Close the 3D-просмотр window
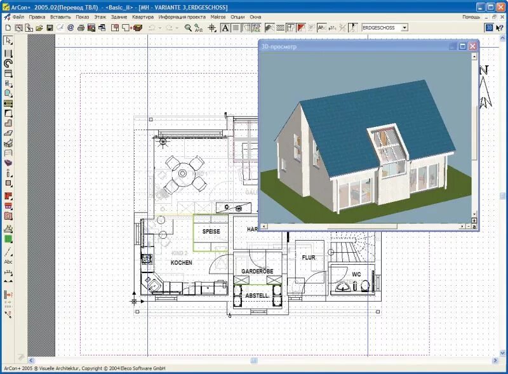The image size is (508, 374). pos(472,46)
